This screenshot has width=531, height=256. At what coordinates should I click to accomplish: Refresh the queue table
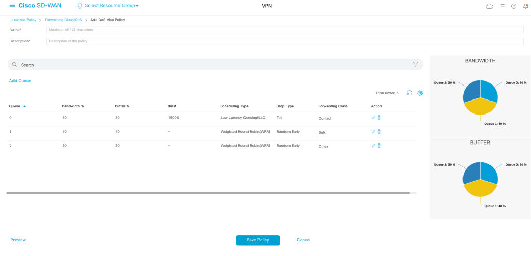click(409, 93)
